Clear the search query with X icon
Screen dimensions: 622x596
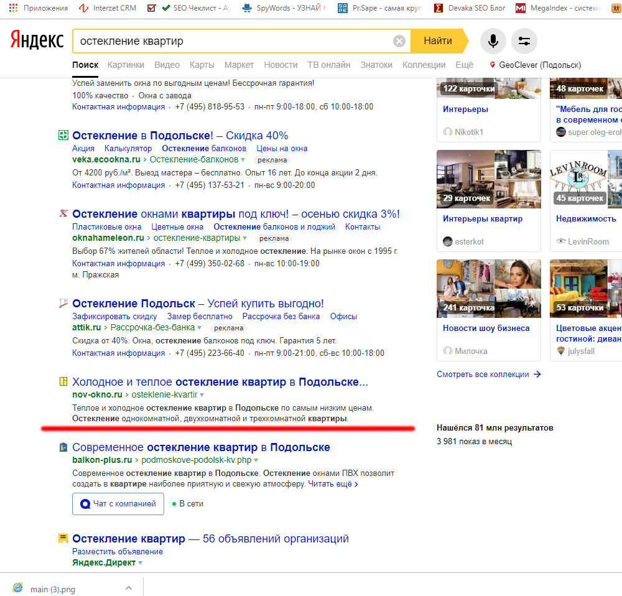[x=399, y=41]
